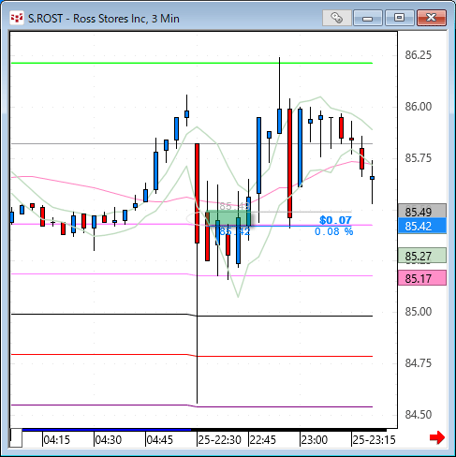Maximize the S.ROST chart window
456x457 pixels.
tap(399, 18)
